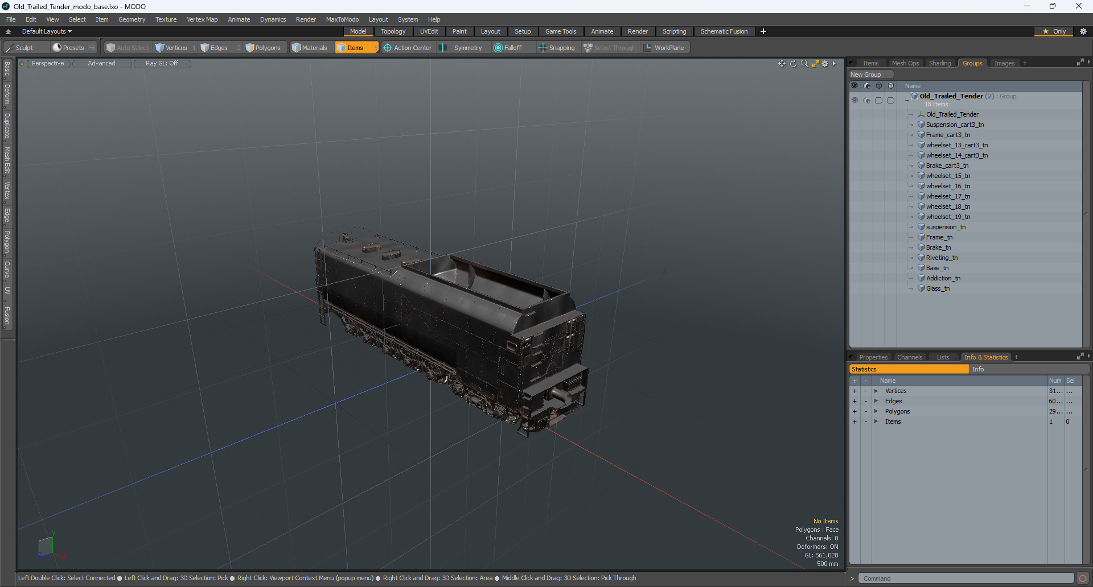Viewport: 1093px width, 587px height.
Task: Expand the Edges statistics row
Action: 877,401
